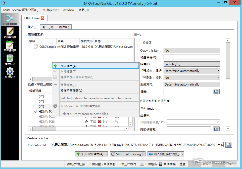
Task: Open the 說明(H) help menu
Action: [x=83, y=10]
